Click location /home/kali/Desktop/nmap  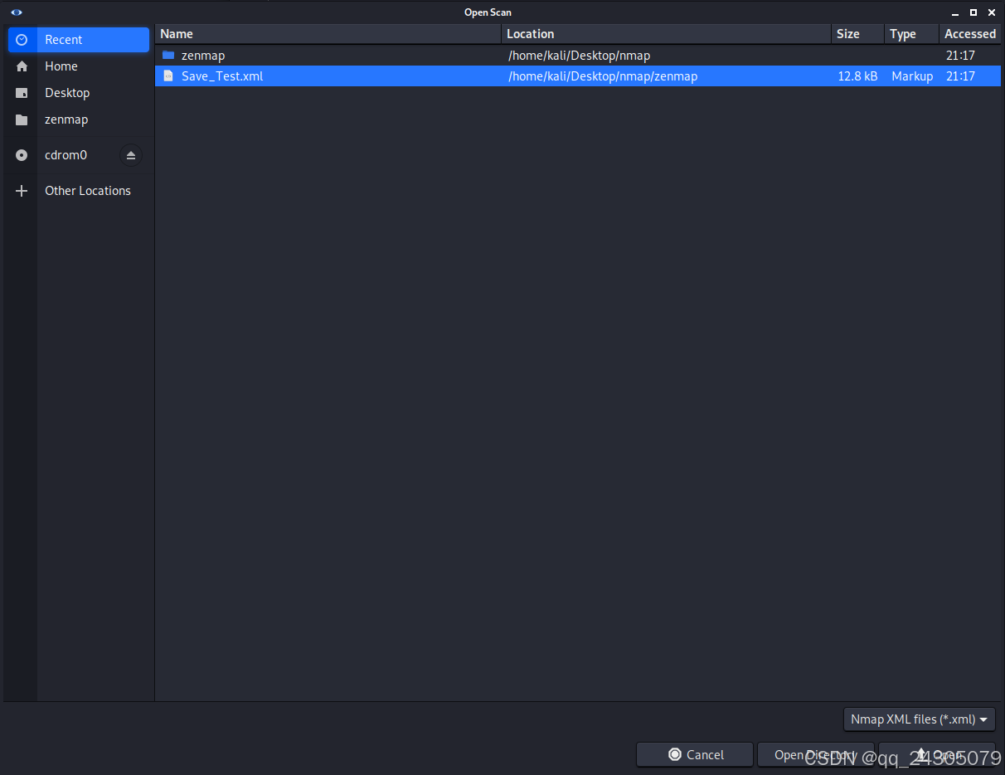point(579,56)
